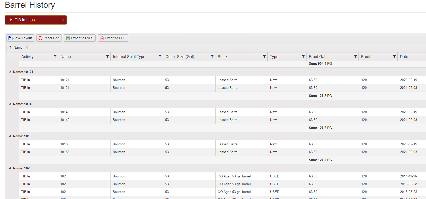Collapse the Name: 10149 group
Screen dimensions: 426x199
10,104
